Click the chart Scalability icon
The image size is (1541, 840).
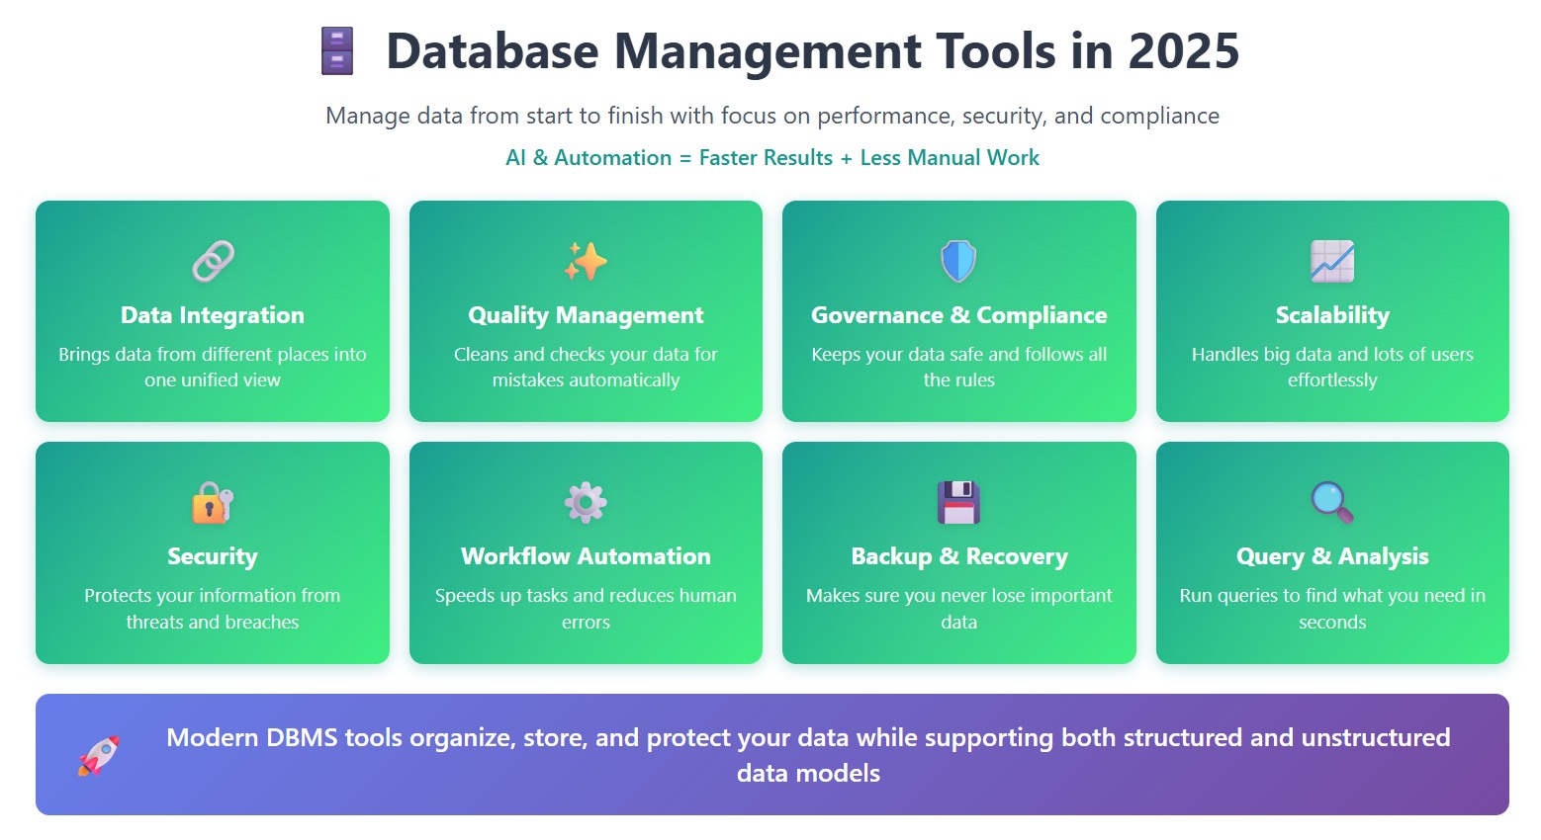1332,262
